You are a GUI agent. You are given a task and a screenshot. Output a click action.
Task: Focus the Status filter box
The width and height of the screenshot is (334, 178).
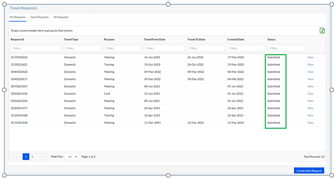pyautogui.click(x=286, y=48)
